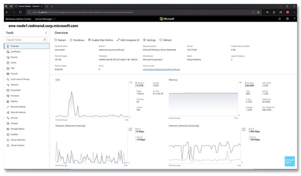
Task: Collapse the Tools panel with the chevron
Action: pyautogui.click(x=46, y=33)
